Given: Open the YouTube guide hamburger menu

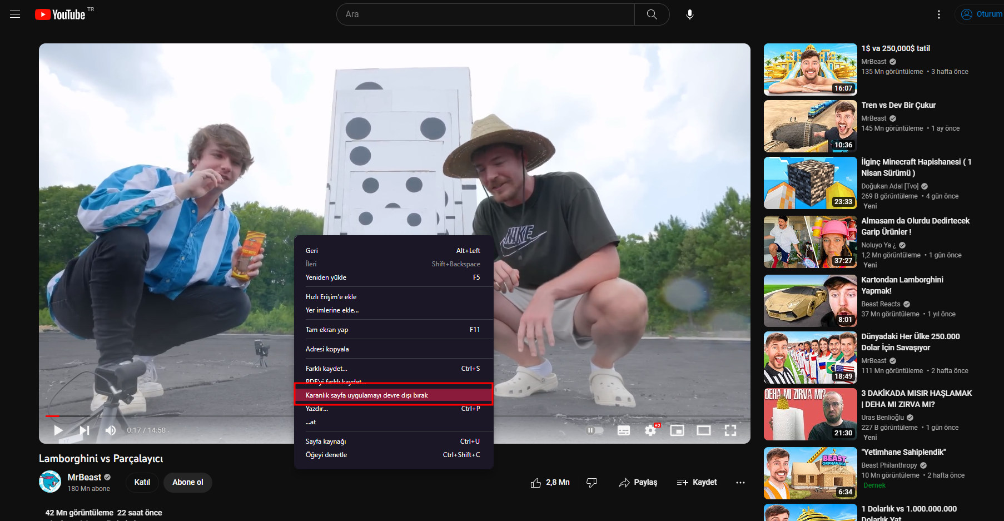Looking at the screenshot, I should point(15,14).
